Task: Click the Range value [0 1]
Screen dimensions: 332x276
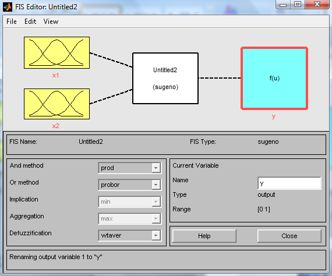Action: click(x=264, y=209)
